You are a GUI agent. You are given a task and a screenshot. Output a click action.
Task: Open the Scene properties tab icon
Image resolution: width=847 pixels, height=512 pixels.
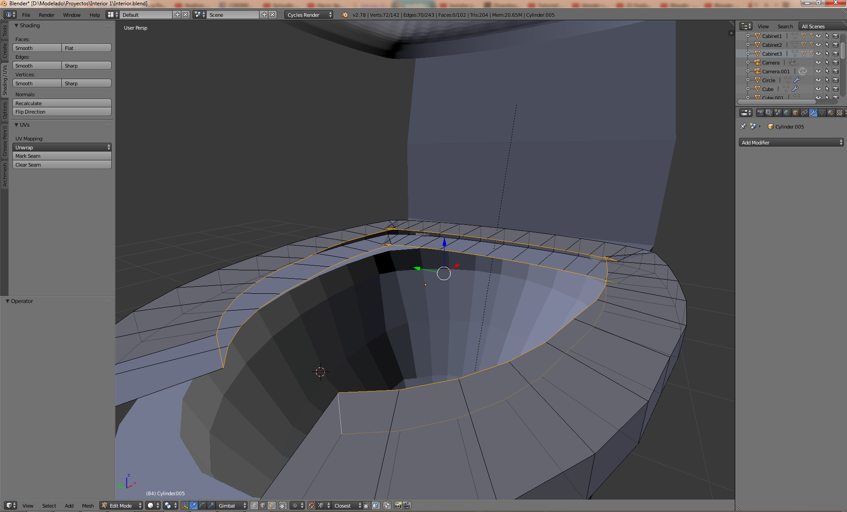(778, 113)
